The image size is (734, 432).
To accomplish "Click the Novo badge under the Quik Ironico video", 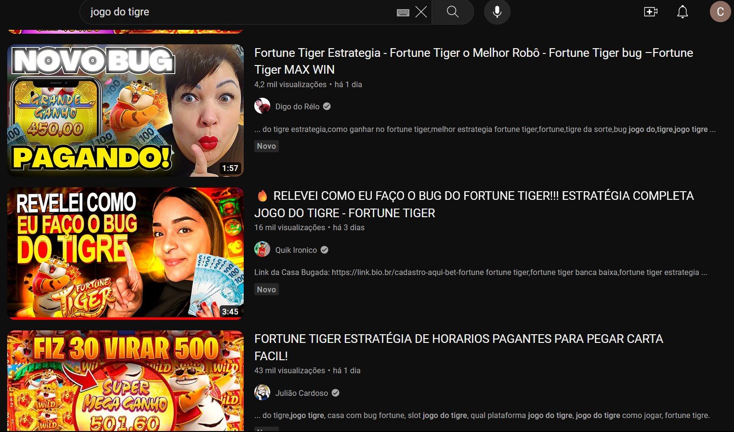I will (x=266, y=289).
